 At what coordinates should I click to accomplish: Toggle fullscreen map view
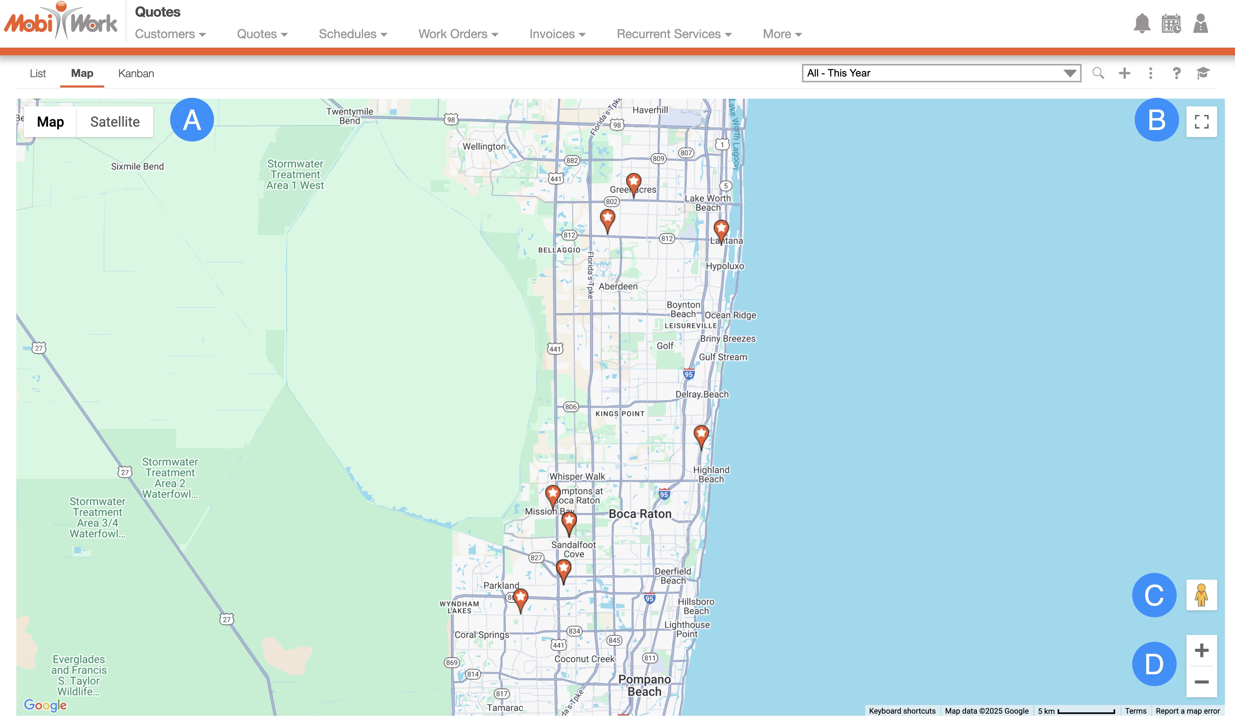click(x=1201, y=122)
